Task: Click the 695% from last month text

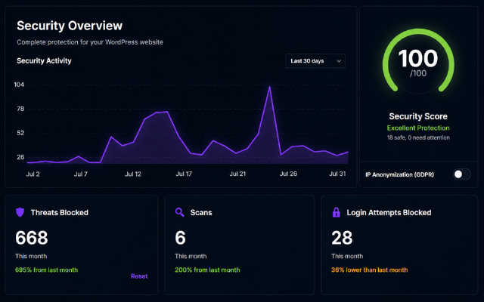Action: click(46, 270)
